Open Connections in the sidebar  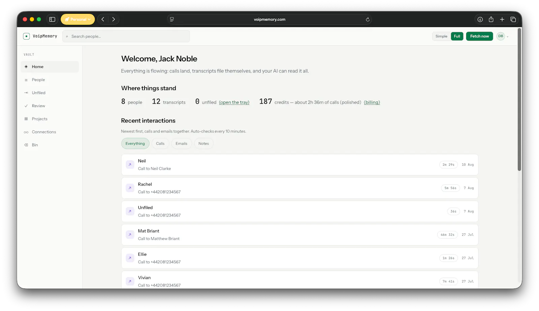tap(50, 132)
